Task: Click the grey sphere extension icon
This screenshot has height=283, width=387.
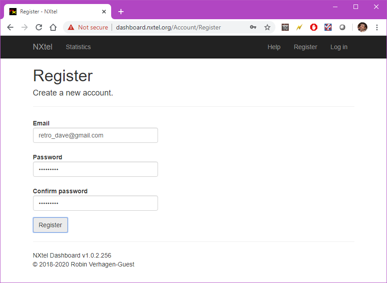Action: [x=342, y=27]
